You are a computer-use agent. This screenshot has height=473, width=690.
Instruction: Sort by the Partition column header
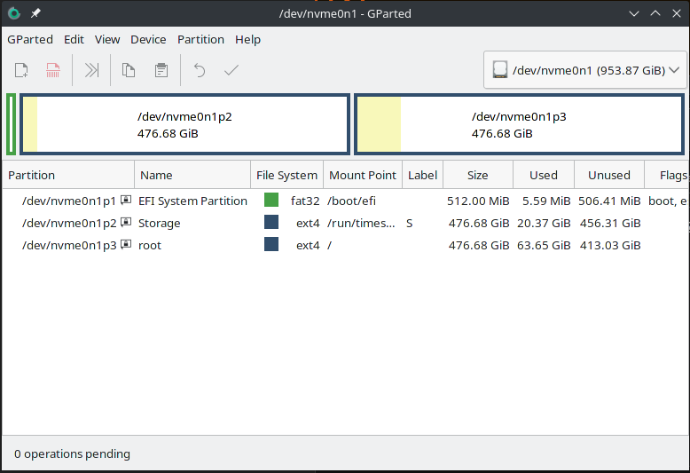[x=68, y=176]
